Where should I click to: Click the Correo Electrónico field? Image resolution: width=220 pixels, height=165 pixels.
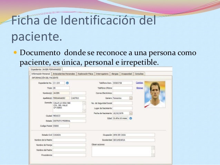tap(122, 93)
